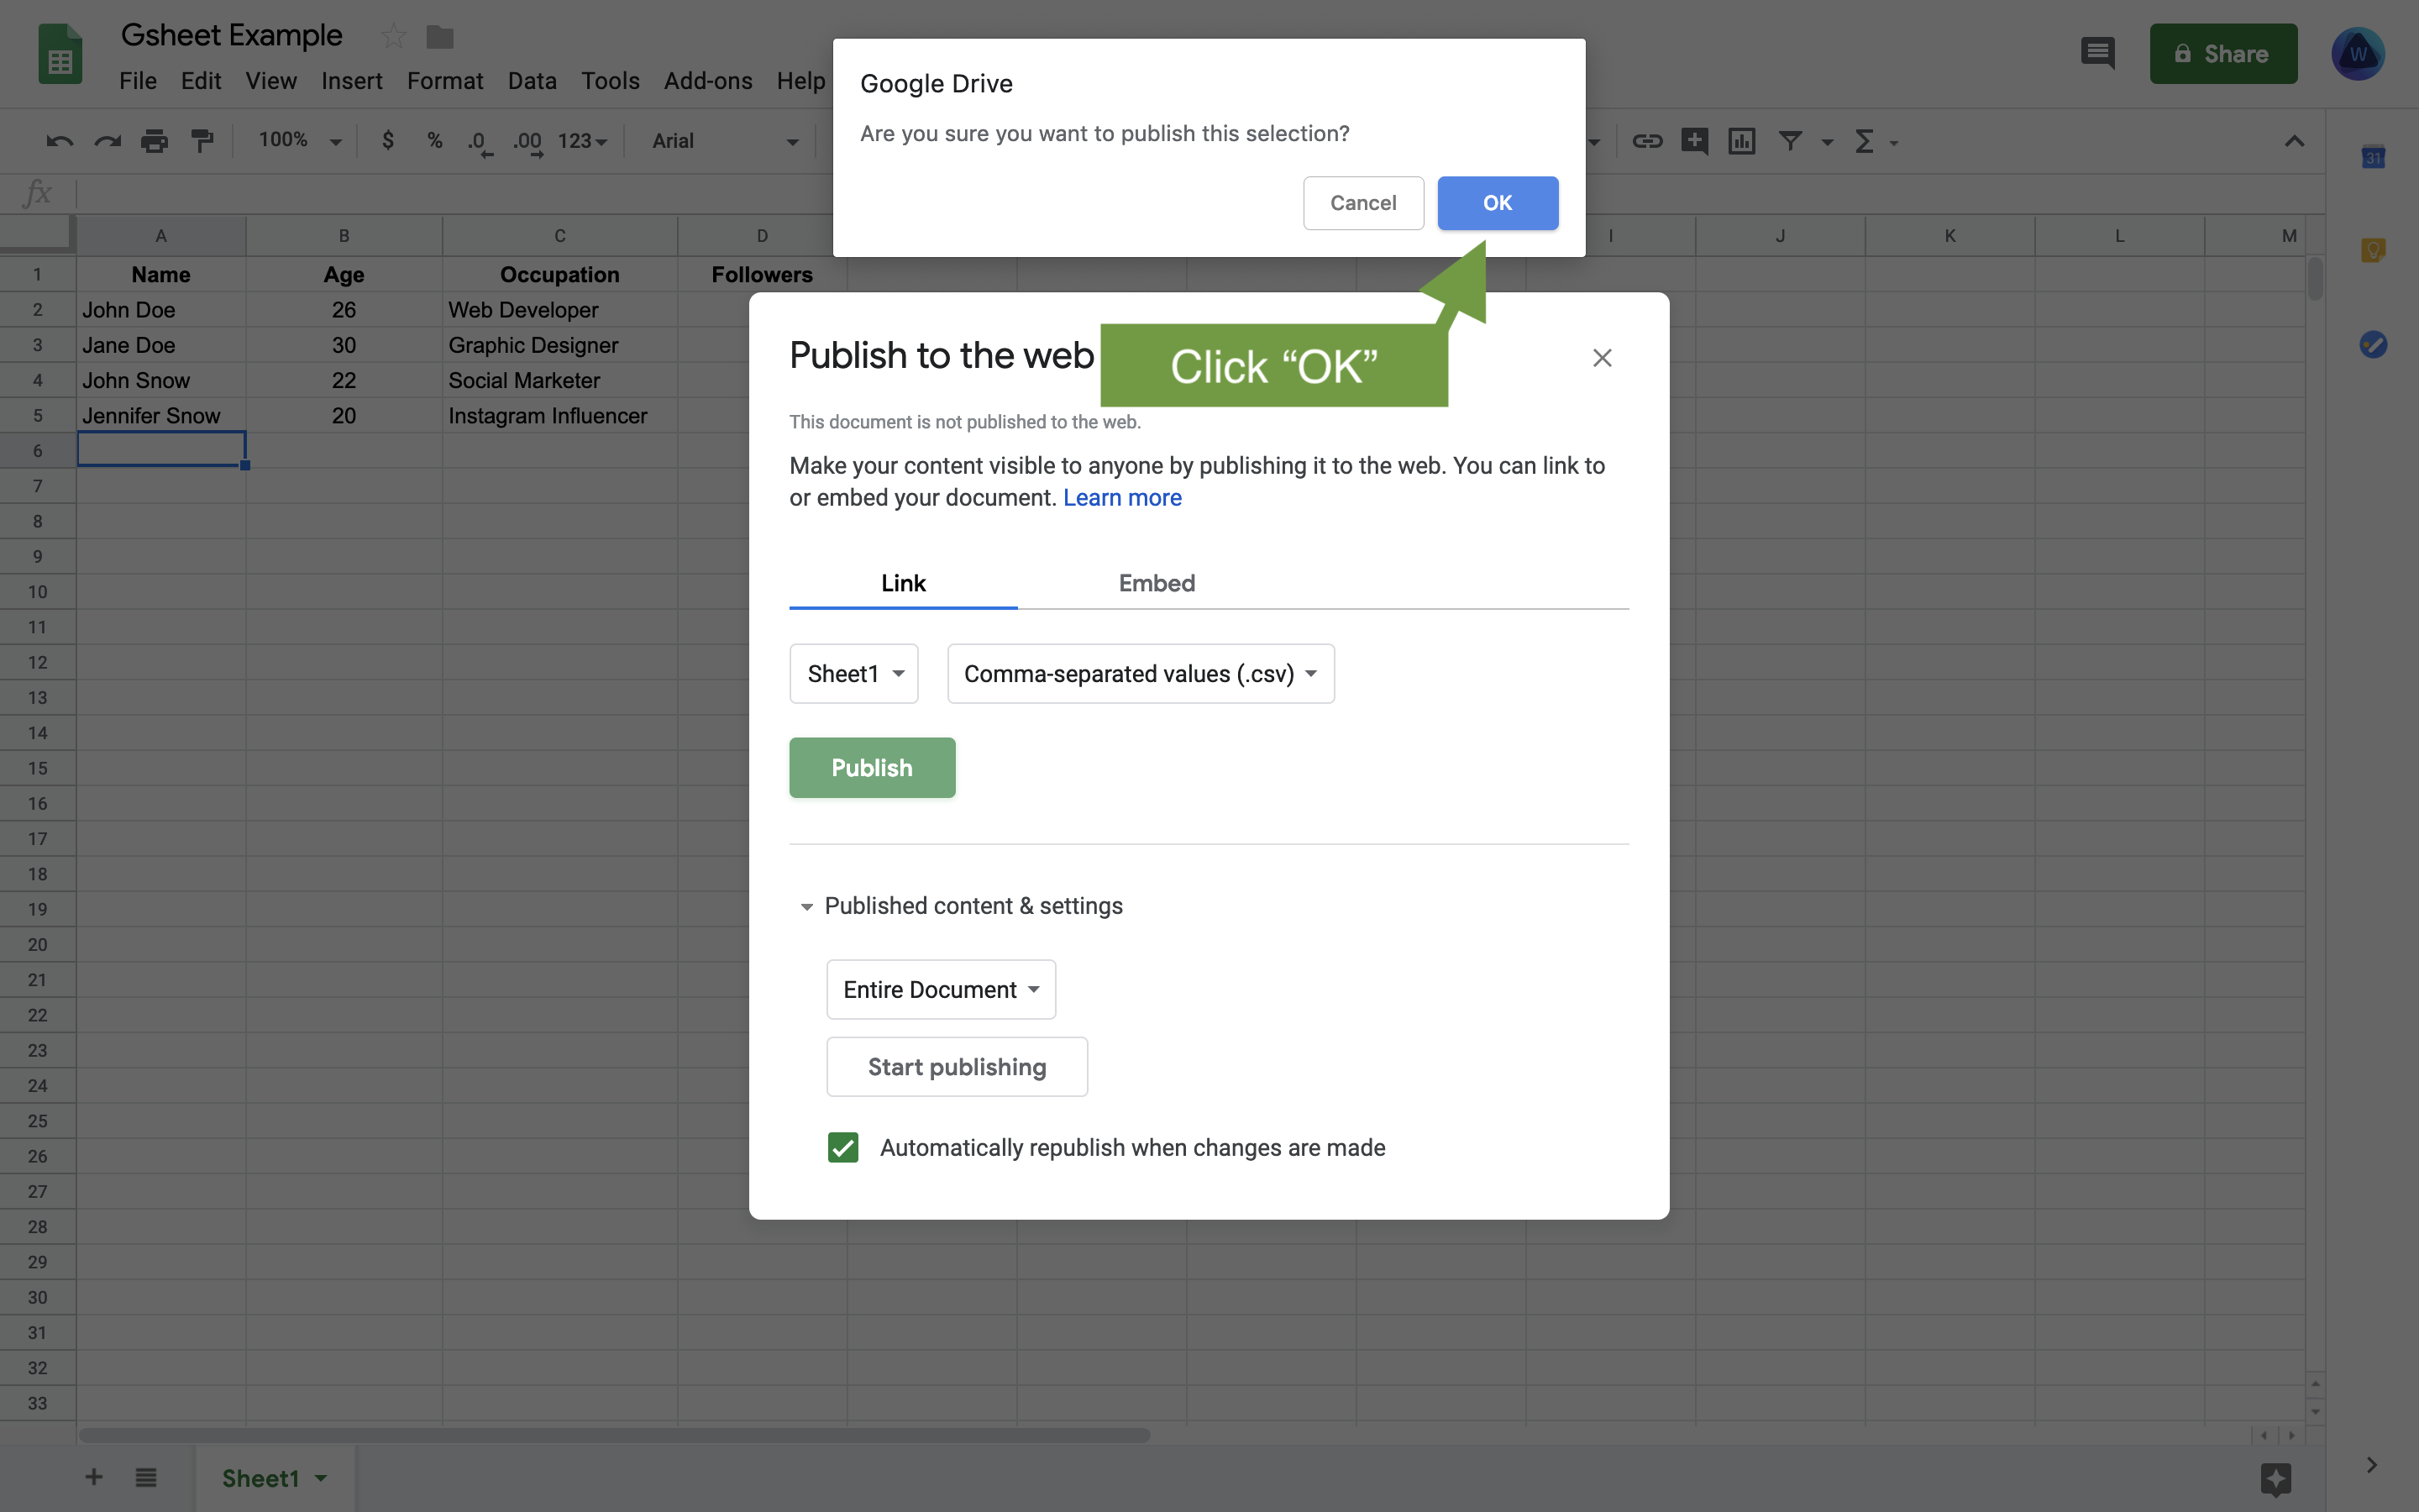Click the green Share button
This screenshot has height=1512, width=2419.
(x=2223, y=54)
